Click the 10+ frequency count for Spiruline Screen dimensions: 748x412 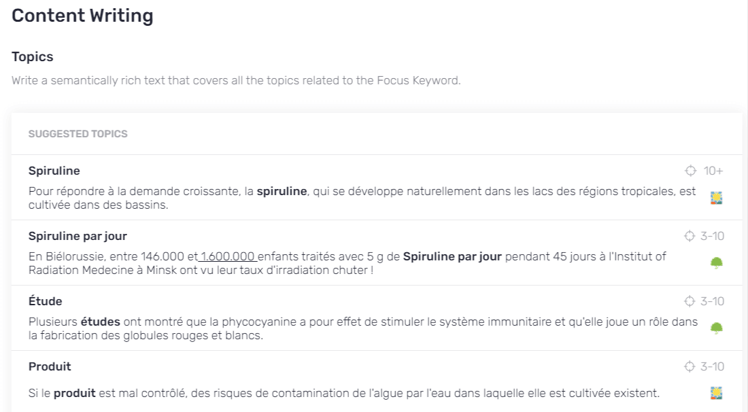coord(713,171)
